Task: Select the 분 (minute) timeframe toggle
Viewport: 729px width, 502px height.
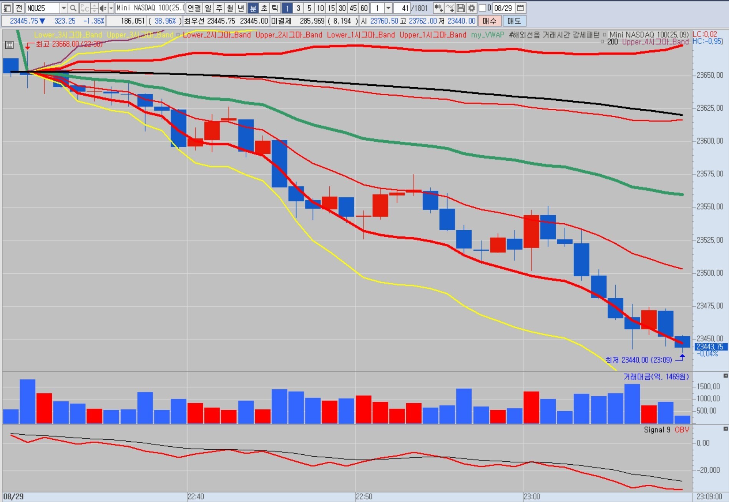Action: (253, 8)
